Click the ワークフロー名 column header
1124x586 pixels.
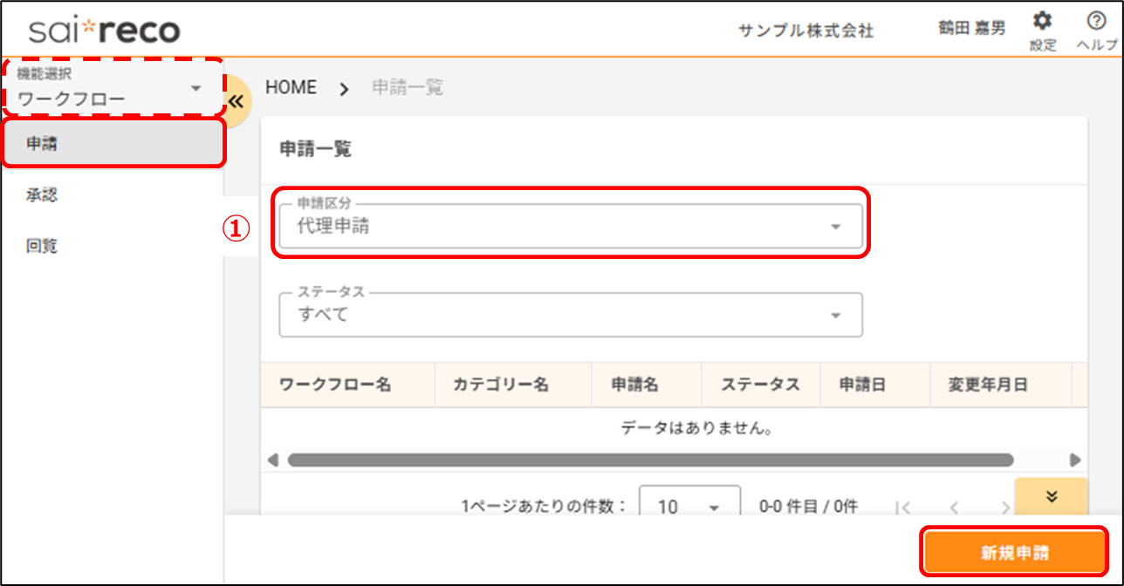point(334,385)
